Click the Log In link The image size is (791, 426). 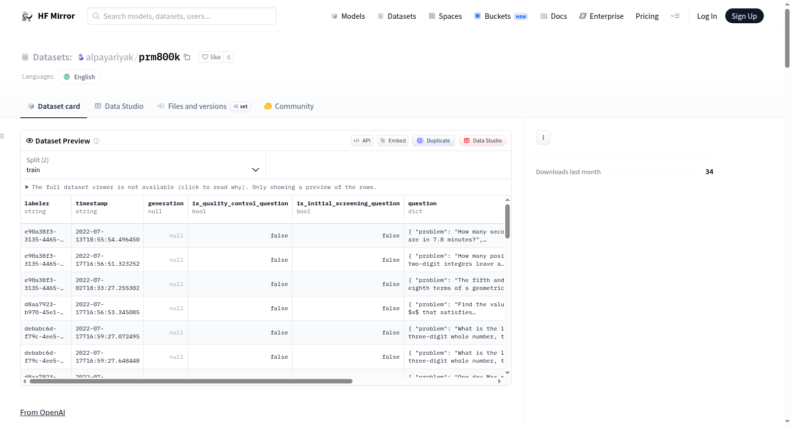pyautogui.click(x=707, y=16)
